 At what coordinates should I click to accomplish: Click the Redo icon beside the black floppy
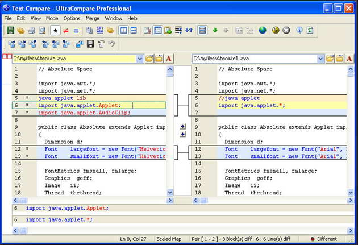(x=101, y=44)
